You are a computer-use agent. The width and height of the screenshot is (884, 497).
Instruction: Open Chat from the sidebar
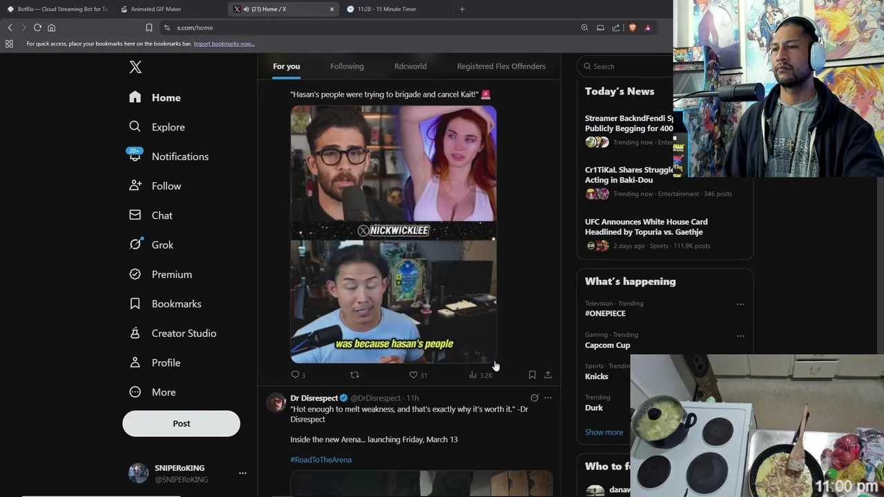[151, 215]
